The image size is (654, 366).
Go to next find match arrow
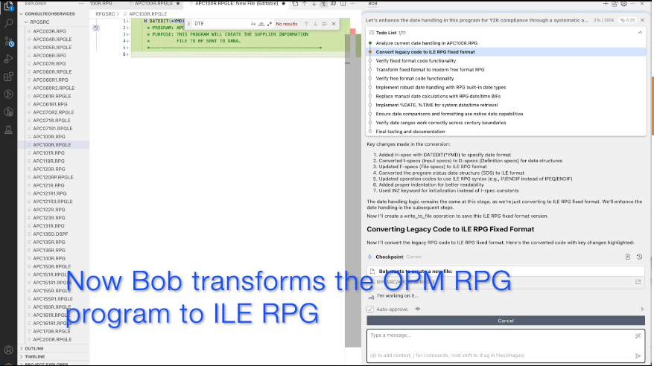315,24
